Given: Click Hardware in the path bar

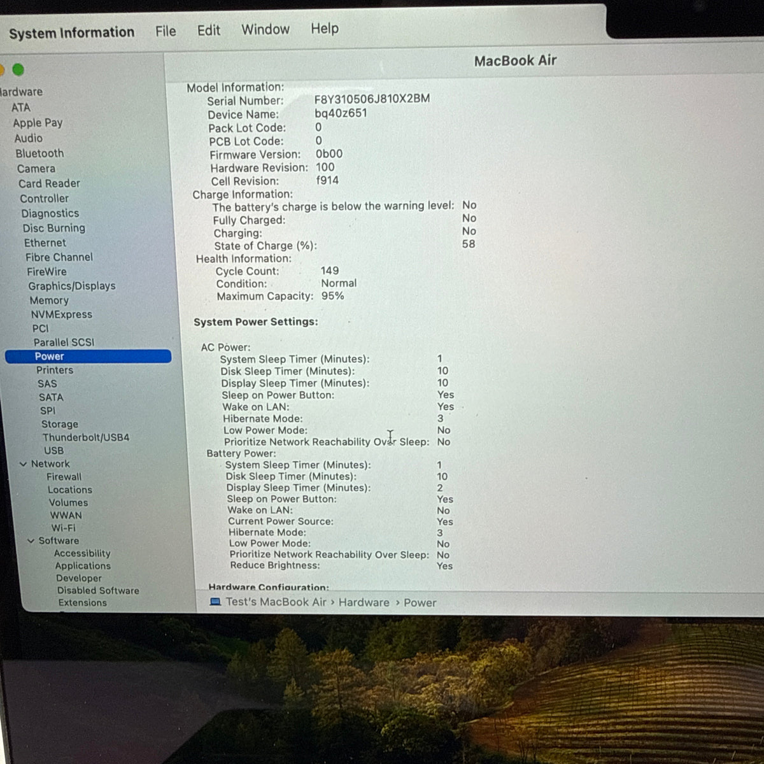Looking at the screenshot, I should pyautogui.click(x=364, y=602).
